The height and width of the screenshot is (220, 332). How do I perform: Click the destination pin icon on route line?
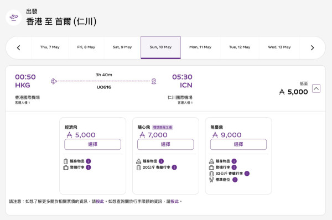(154, 81)
